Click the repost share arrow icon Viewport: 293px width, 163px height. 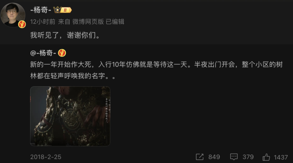[x=200, y=157]
